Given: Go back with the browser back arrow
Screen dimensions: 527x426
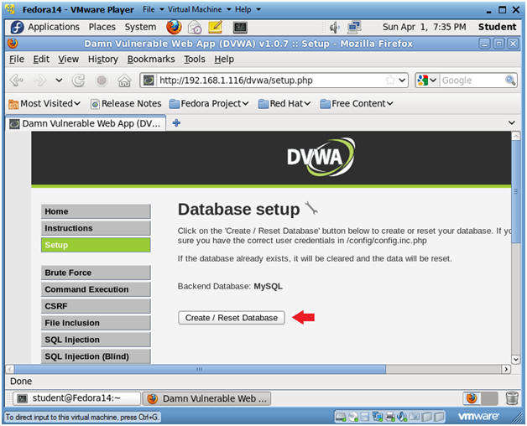Looking at the screenshot, I should pyautogui.click(x=17, y=81).
